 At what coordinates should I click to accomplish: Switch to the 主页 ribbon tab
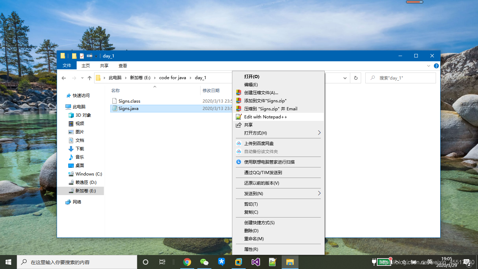click(x=86, y=65)
